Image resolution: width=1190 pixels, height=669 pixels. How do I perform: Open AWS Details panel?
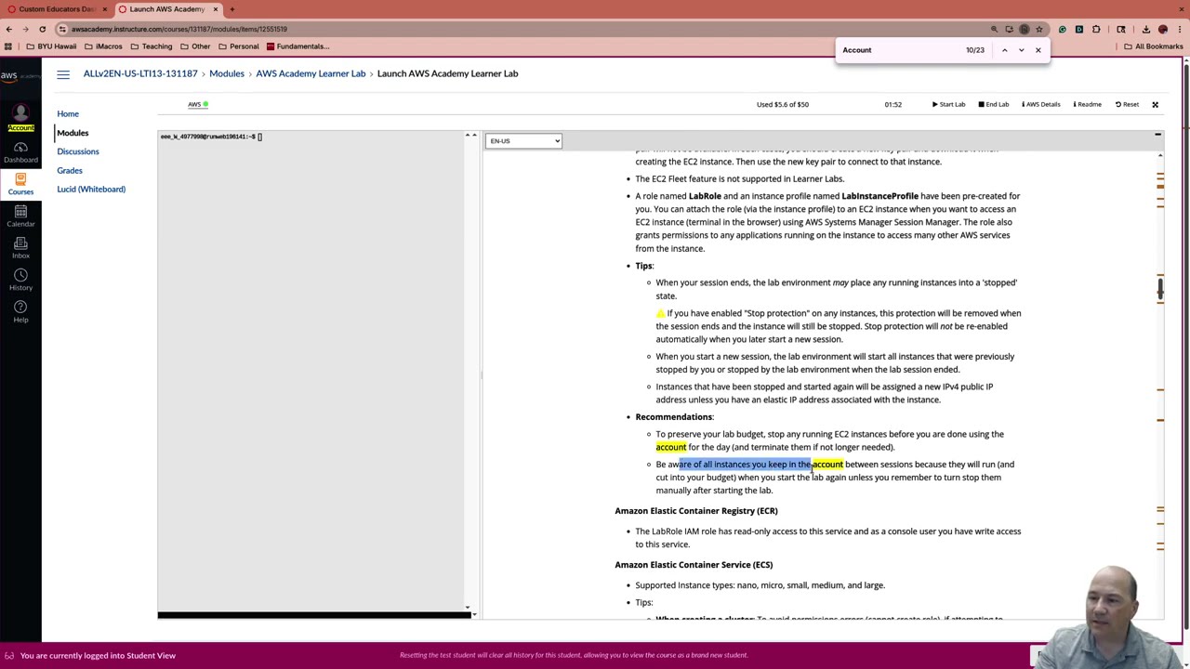tap(1040, 104)
